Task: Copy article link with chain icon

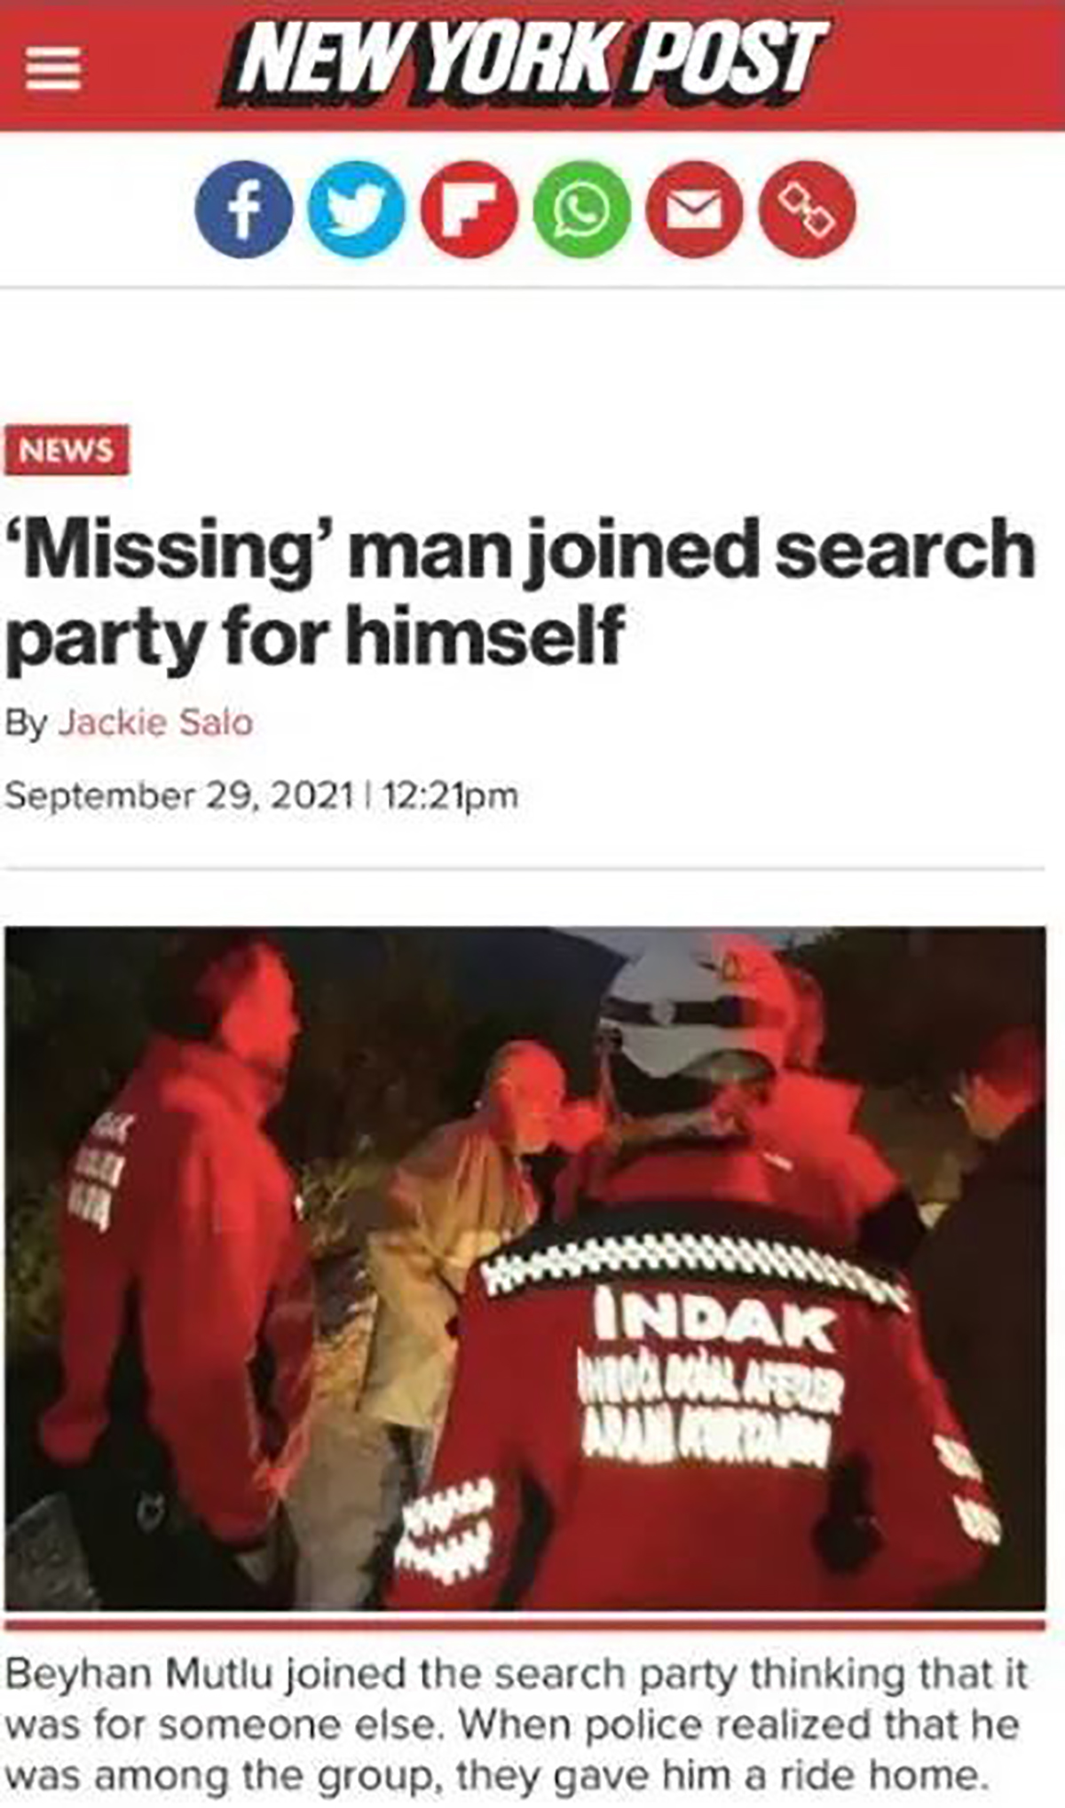Action: pos(807,210)
